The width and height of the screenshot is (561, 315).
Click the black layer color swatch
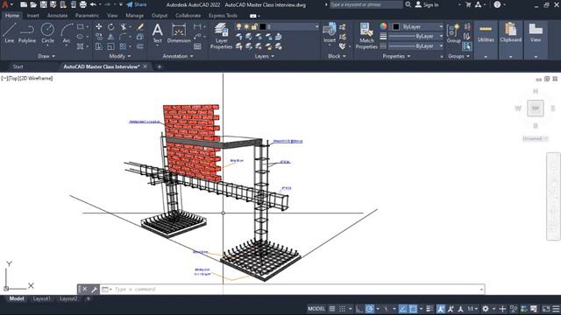(x=263, y=27)
